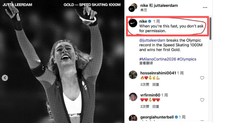Open the #MilanoCortina2026 hashtag
242x123 pixels.
pos(158,59)
